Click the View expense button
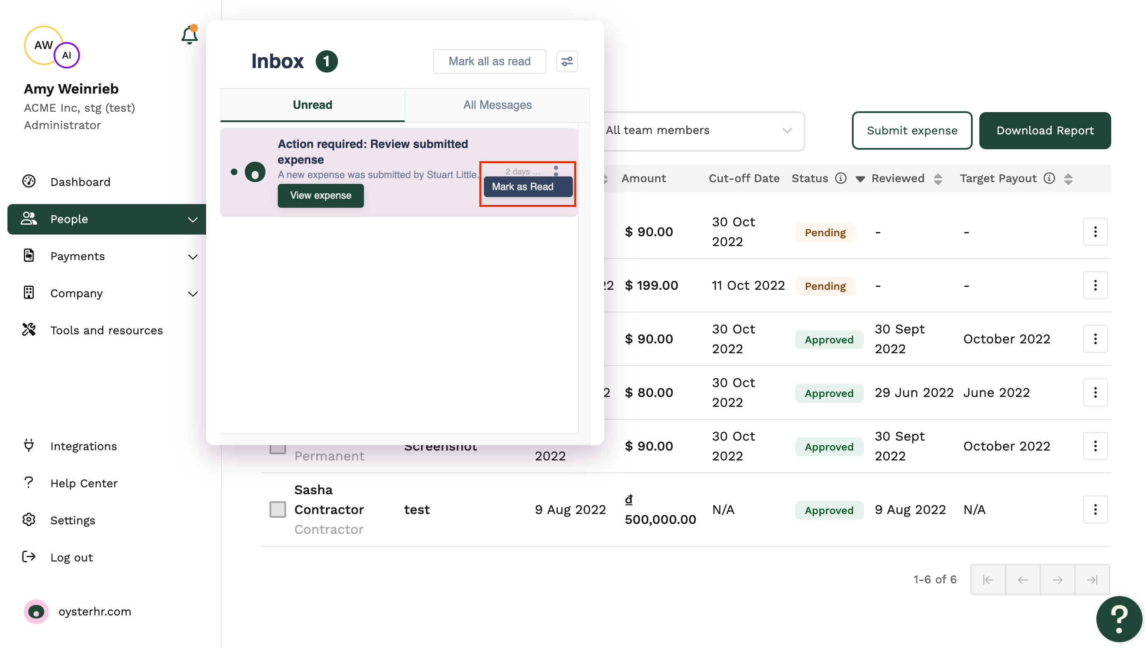 tap(320, 195)
